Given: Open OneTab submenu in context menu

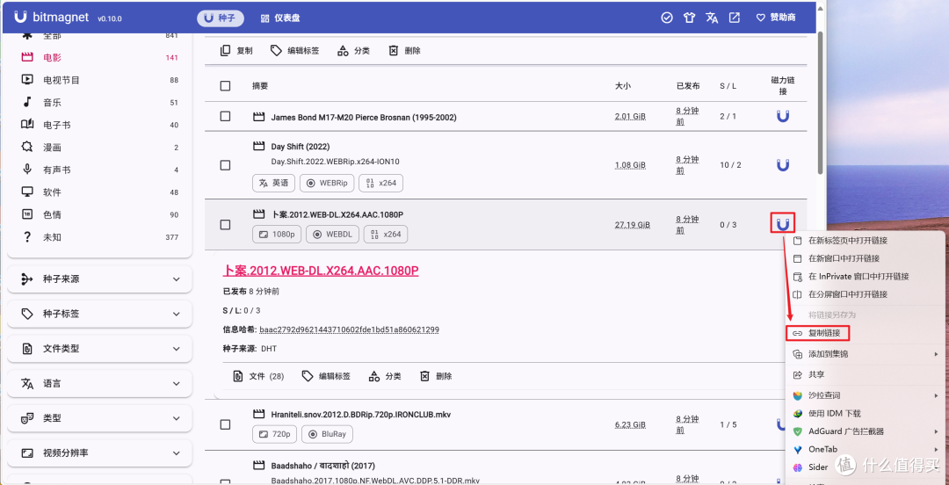Looking at the screenshot, I should (865, 449).
